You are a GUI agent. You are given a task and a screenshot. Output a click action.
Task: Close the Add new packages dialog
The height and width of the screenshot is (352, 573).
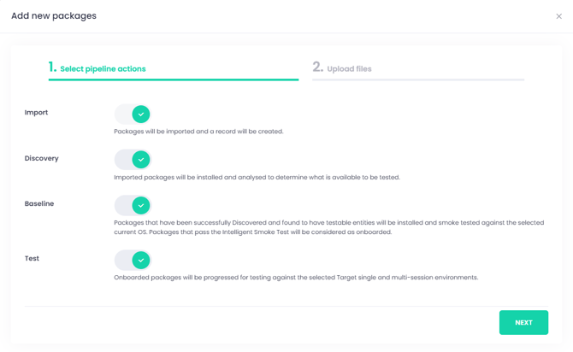tap(559, 16)
